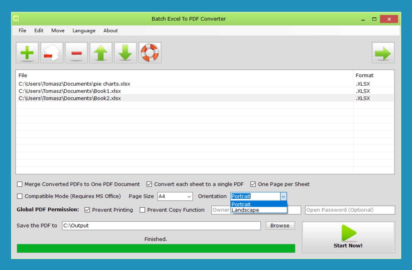Click the Open Password (Optional) field
Screen dimensions: 412x270
(350, 210)
